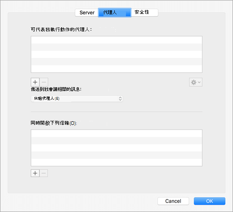
Task: Open the gear actions menu for delegates
Action: pyautogui.click(x=196, y=82)
